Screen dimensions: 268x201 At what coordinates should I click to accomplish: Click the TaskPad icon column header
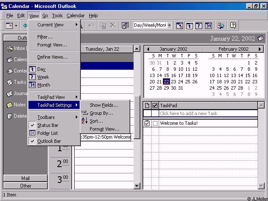point(147,106)
